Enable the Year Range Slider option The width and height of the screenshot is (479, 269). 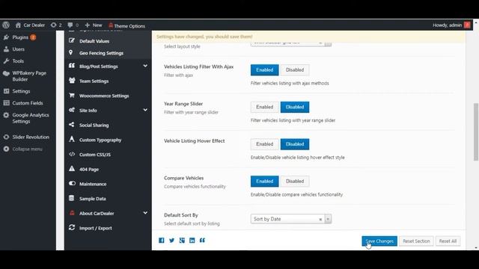tap(264, 107)
